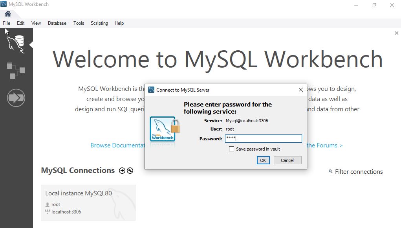Click the Filter connections field

(x=359, y=172)
